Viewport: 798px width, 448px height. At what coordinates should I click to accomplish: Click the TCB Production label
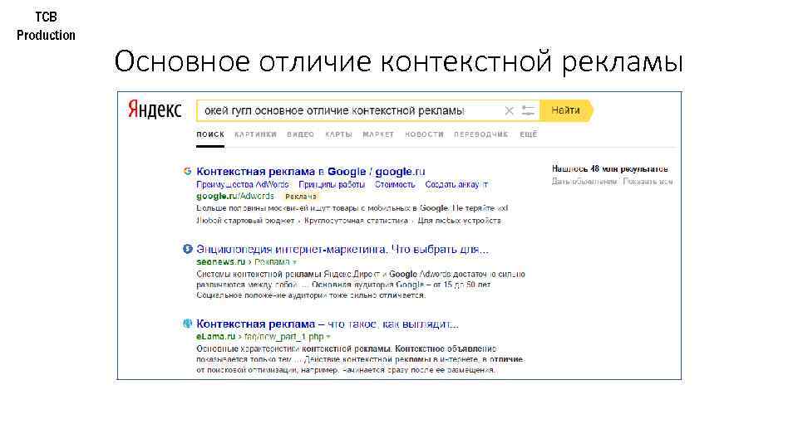click(x=46, y=26)
